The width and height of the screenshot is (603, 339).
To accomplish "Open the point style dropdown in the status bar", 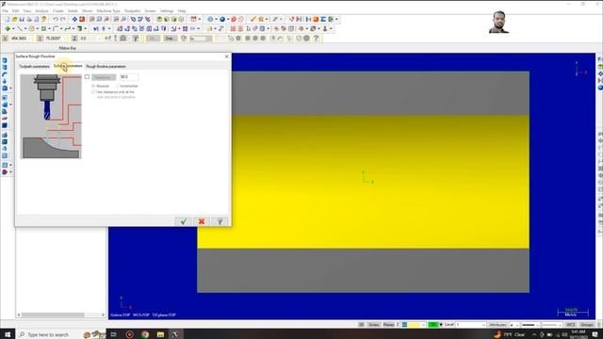I will point(517,325).
